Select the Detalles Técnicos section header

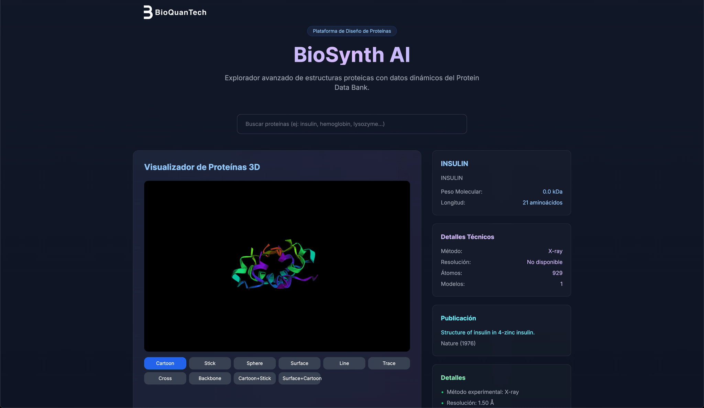click(x=467, y=237)
